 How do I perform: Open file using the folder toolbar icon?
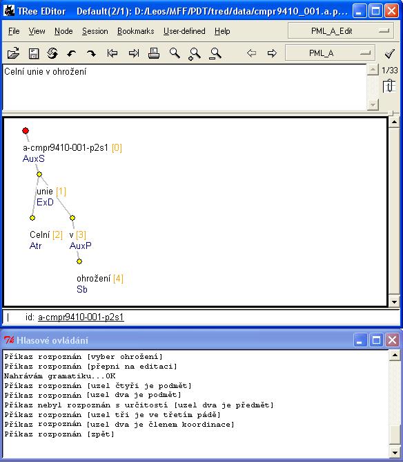click(x=13, y=53)
